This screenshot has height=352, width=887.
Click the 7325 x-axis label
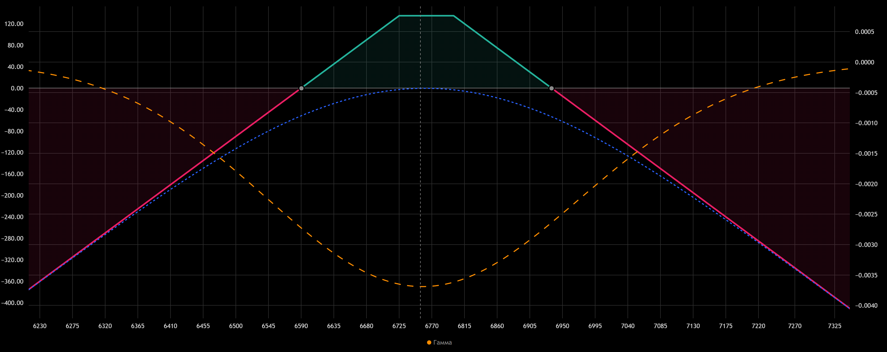(834, 326)
